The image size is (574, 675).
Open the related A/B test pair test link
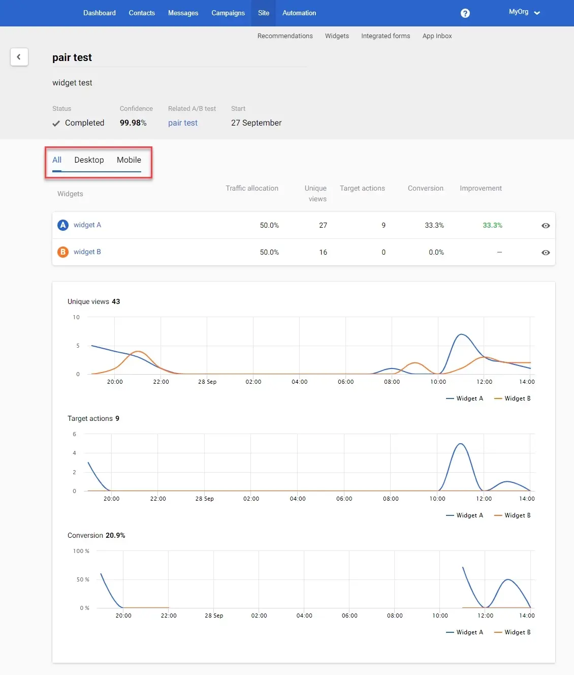coord(183,122)
